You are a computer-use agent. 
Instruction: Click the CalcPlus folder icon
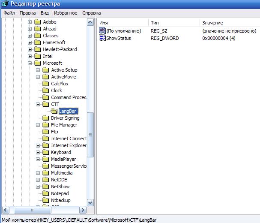click(46, 84)
